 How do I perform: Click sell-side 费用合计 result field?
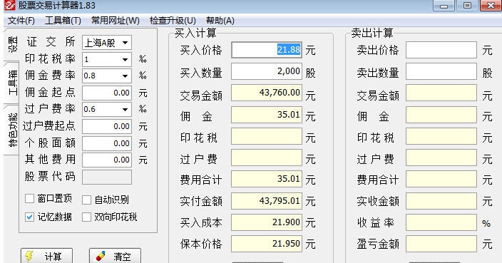441,179
